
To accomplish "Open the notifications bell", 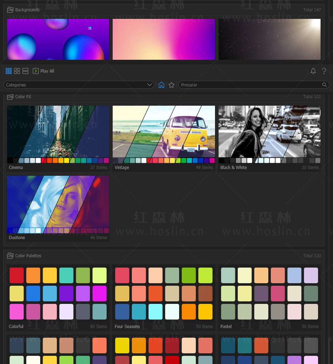I will tap(313, 71).
